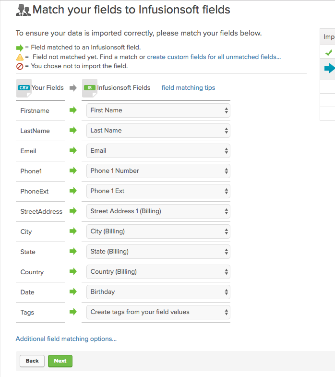
Task: Select the Firstname CSV field label
Action: 35,110
